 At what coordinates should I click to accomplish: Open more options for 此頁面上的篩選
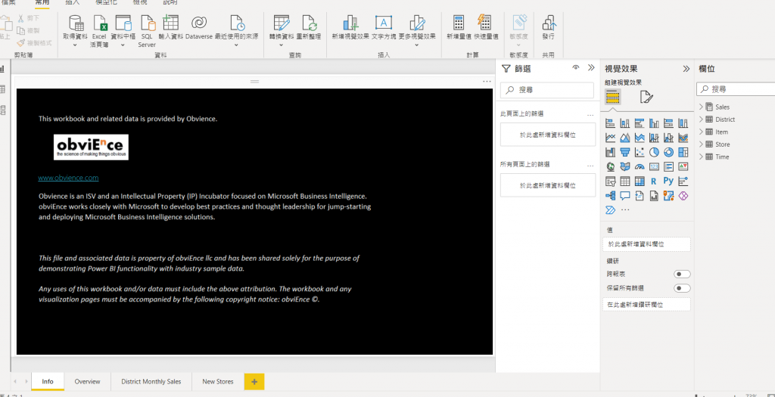tap(590, 114)
